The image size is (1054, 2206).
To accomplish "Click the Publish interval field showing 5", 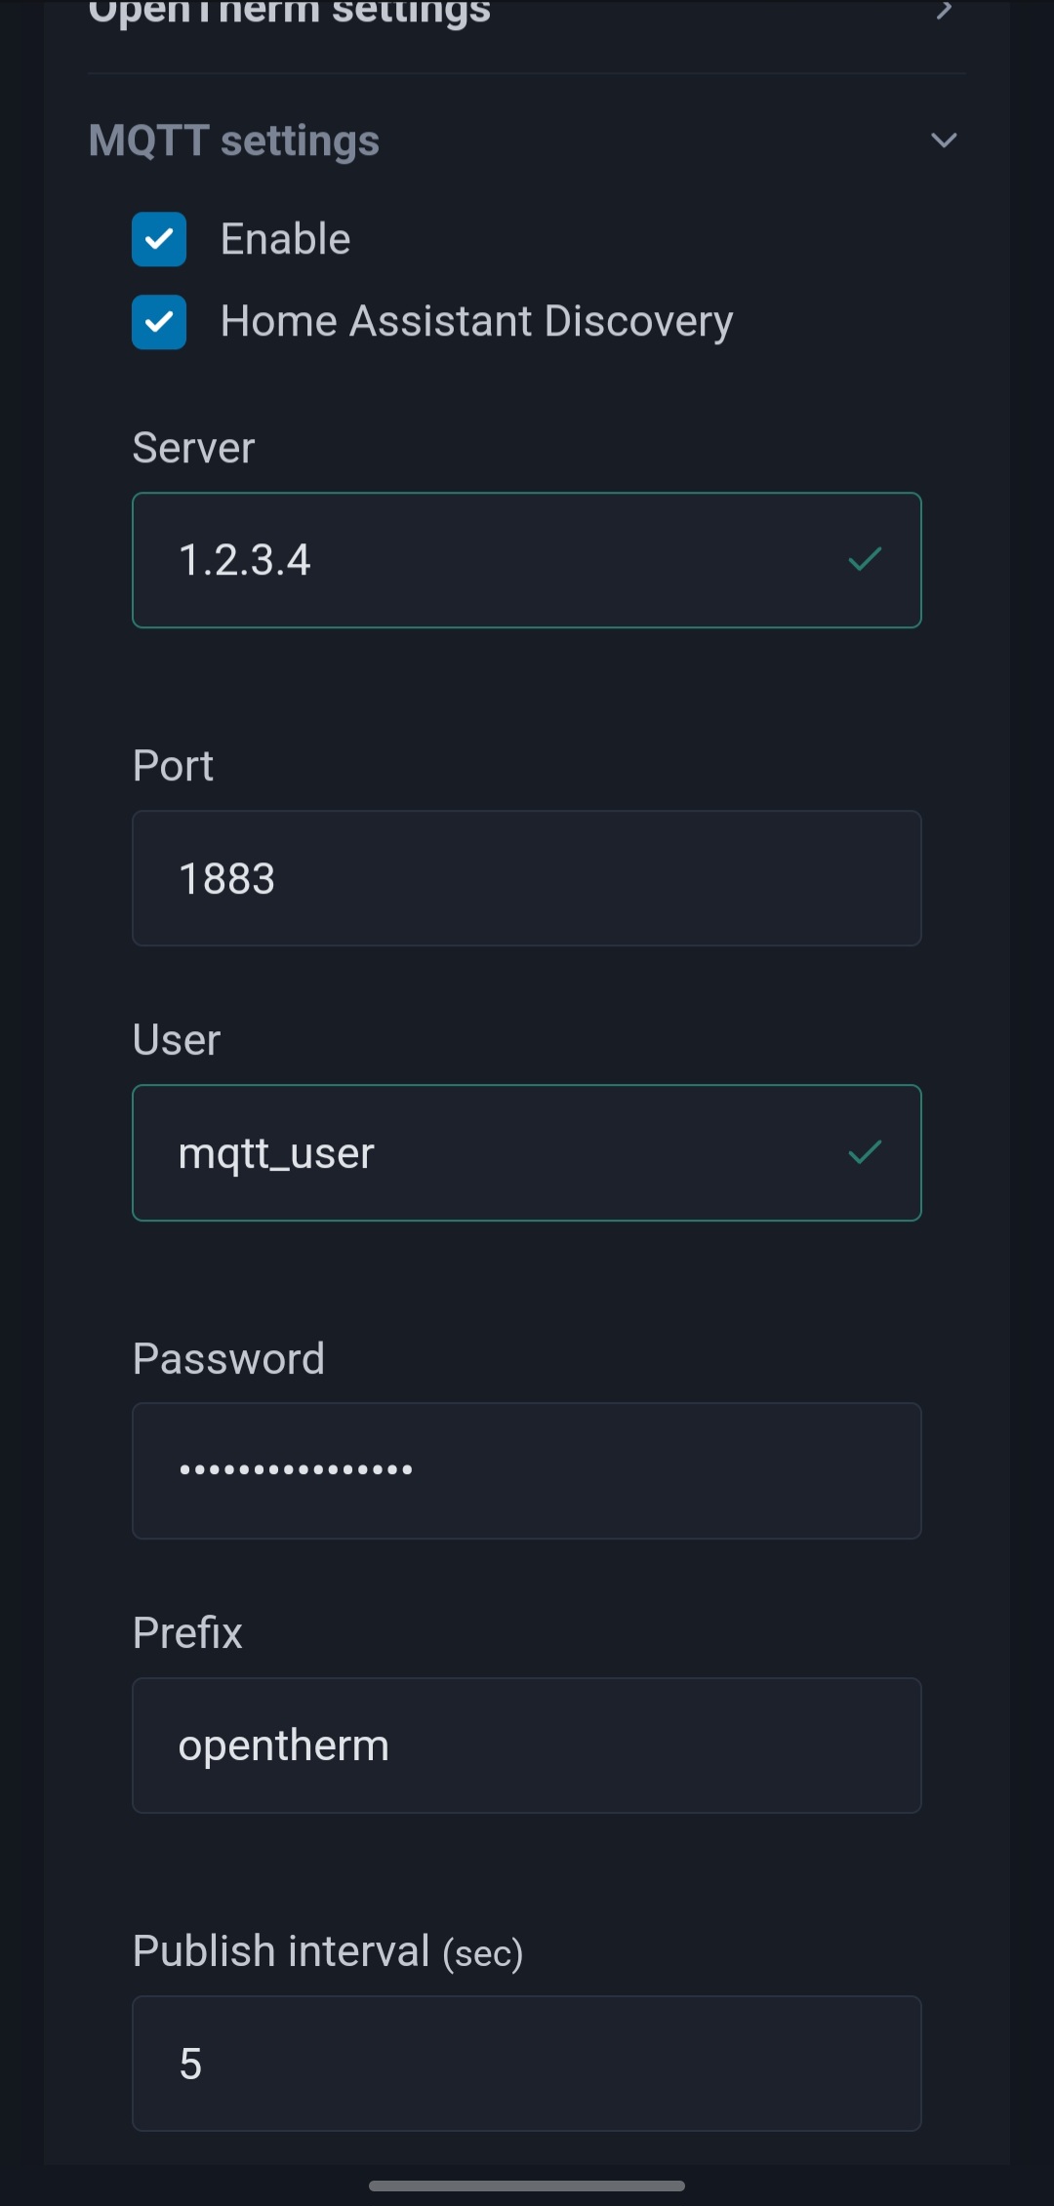I will tap(526, 2064).
